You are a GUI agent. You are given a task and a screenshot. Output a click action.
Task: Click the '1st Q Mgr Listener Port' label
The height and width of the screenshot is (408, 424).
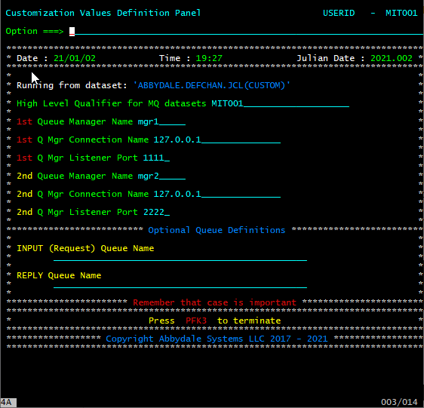pos(77,158)
